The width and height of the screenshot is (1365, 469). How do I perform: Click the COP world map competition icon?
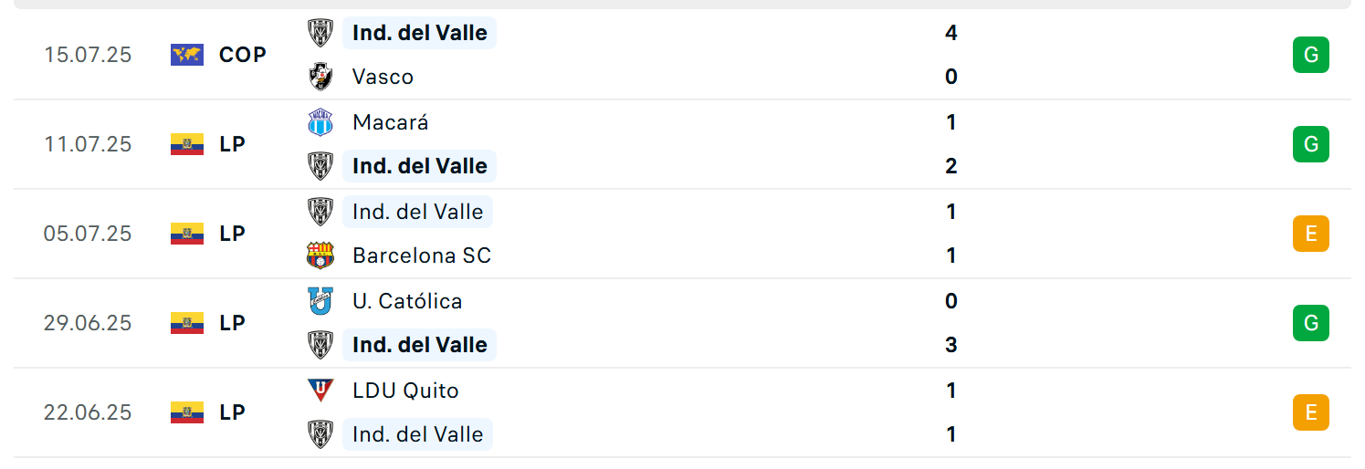(187, 55)
